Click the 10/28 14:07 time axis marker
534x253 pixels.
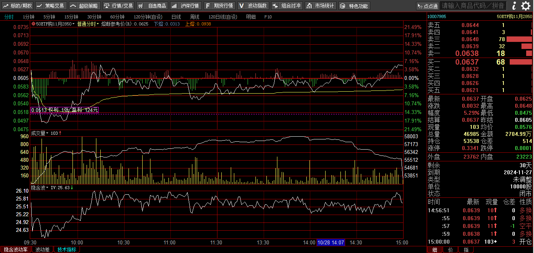331,242
